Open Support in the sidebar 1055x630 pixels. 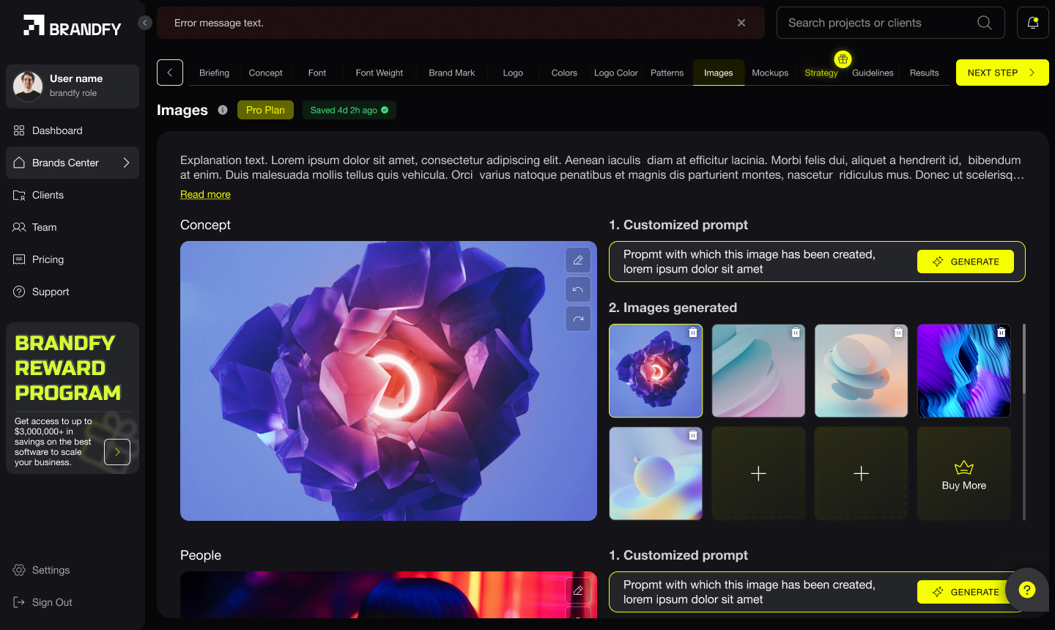pos(73,292)
